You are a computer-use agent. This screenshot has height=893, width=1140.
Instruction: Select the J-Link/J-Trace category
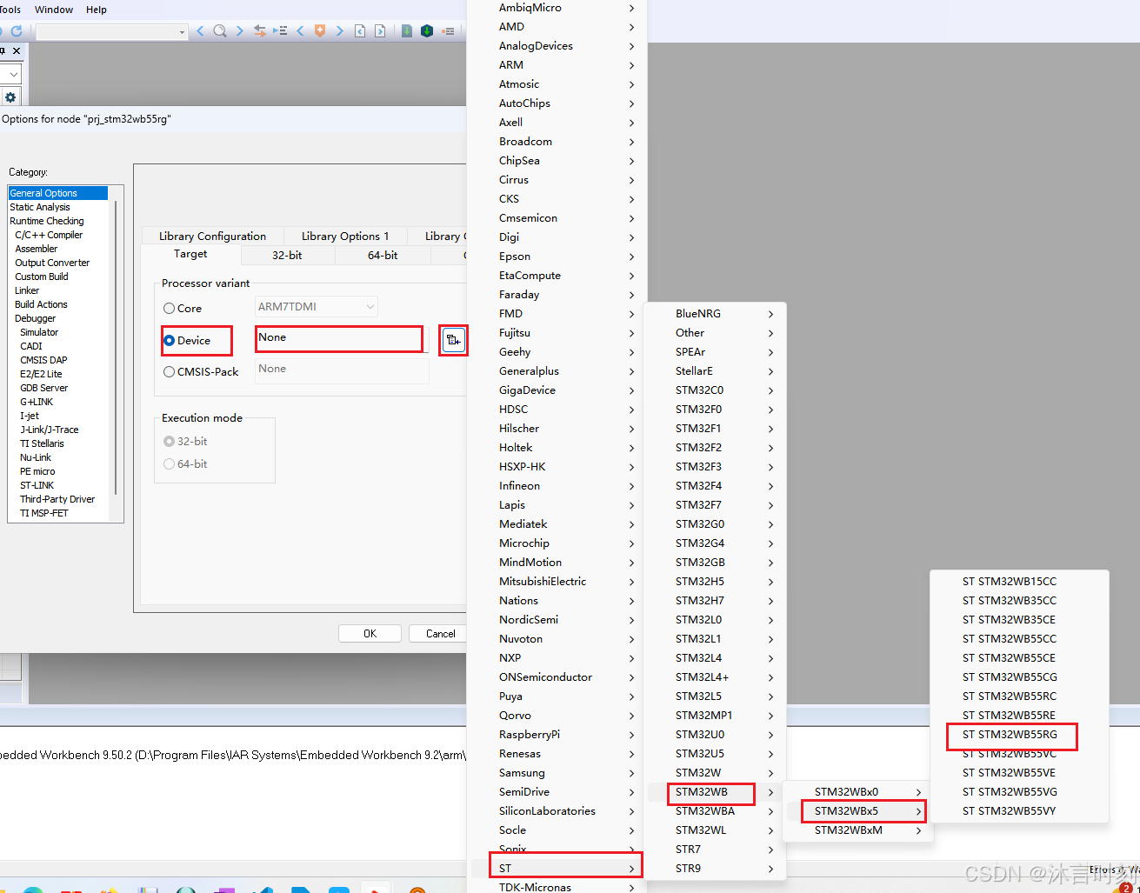pyautogui.click(x=50, y=430)
